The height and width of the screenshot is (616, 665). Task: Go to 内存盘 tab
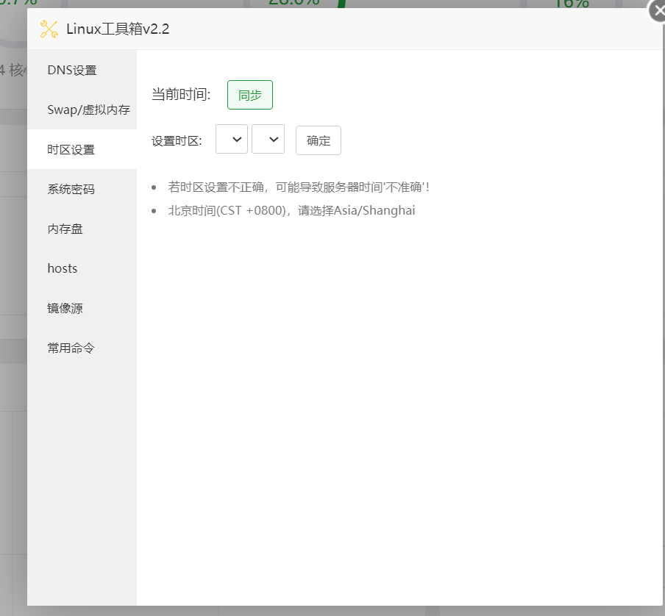point(82,229)
